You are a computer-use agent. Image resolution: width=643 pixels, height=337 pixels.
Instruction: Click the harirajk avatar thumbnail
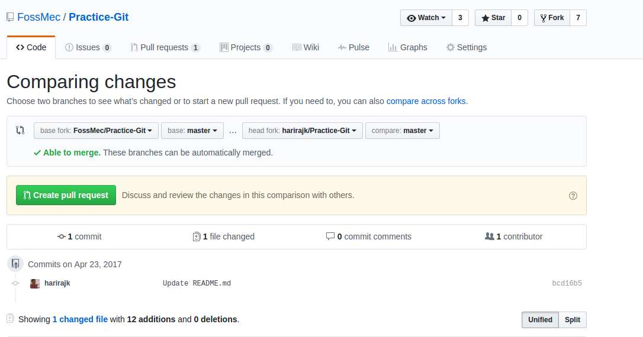click(x=35, y=284)
